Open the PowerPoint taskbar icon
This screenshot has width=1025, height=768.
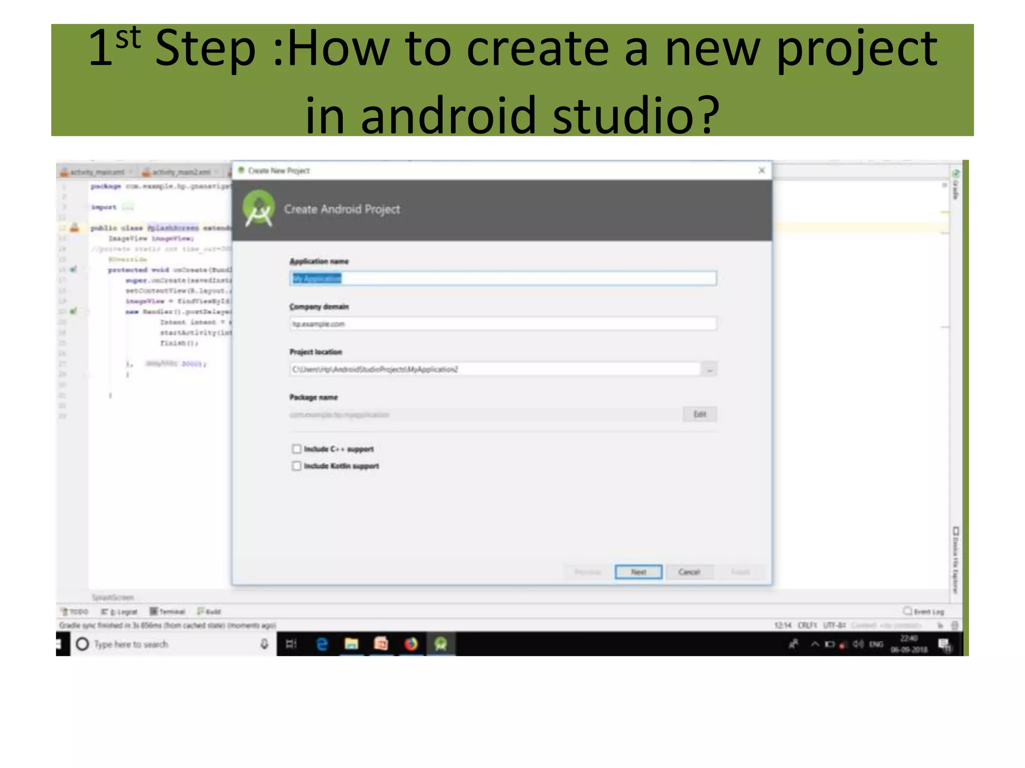[381, 644]
